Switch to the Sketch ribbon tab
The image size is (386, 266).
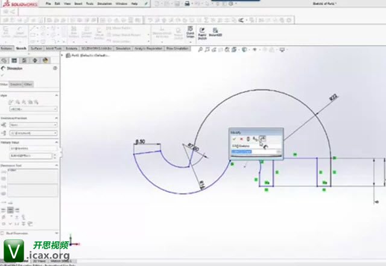click(21, 48)
